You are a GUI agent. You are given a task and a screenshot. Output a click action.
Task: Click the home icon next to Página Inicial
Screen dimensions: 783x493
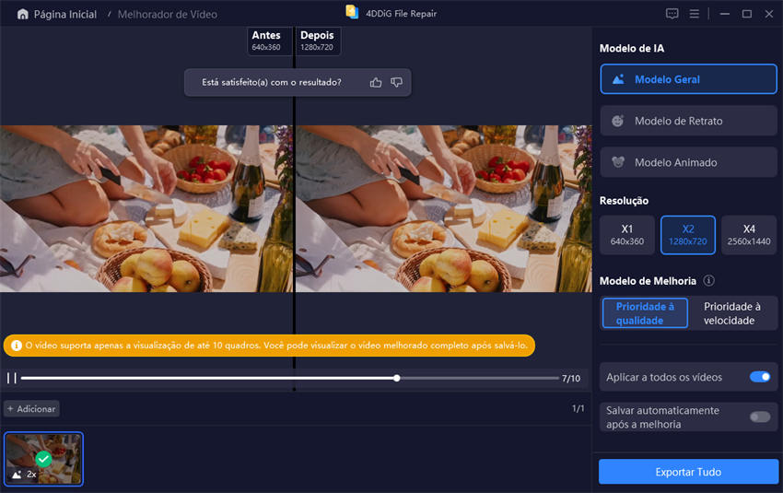tap(23, 15)
